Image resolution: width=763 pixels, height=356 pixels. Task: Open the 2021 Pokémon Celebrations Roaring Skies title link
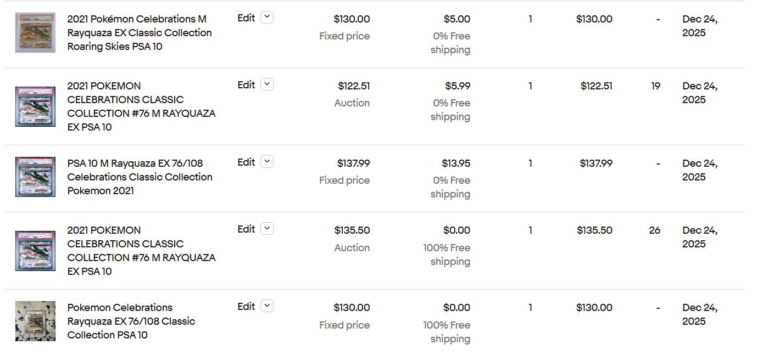tap(140, 32)
